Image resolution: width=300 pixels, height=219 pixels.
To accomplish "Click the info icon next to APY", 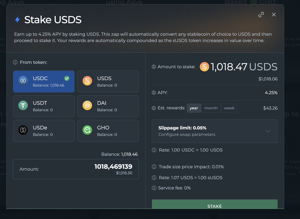I will (x=154, y=93).
